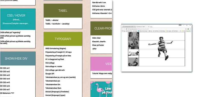Open the 'Andre bogmærker' bookmarks folder
The image size is (205, 97).
[187, 31]
